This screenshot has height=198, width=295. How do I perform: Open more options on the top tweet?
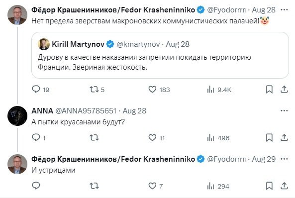click(284, 10)
